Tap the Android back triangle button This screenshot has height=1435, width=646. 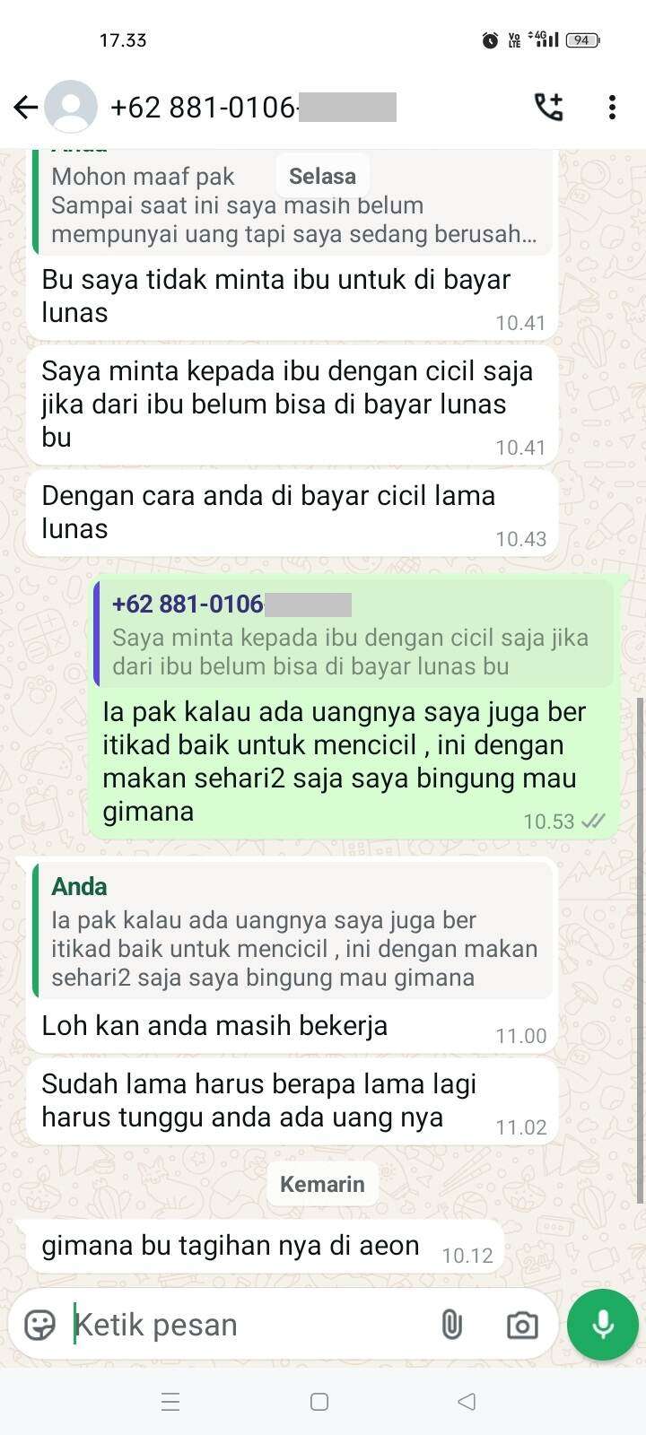tap(467, 1402)
